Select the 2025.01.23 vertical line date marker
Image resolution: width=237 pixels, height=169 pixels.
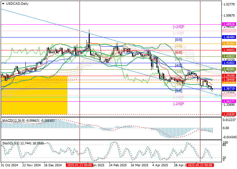point(80,165)
